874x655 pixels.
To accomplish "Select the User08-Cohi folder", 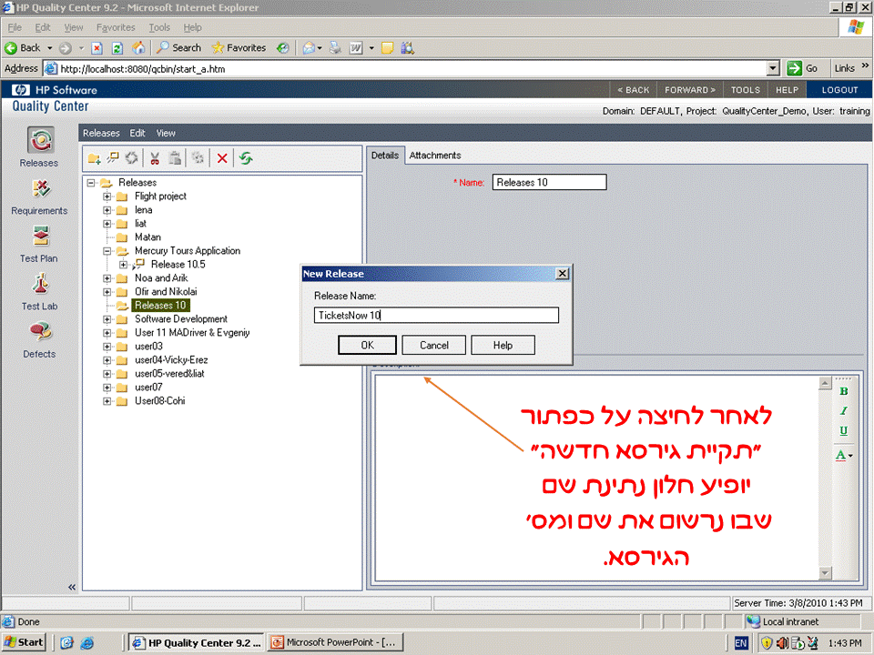I will pos(160,401).
